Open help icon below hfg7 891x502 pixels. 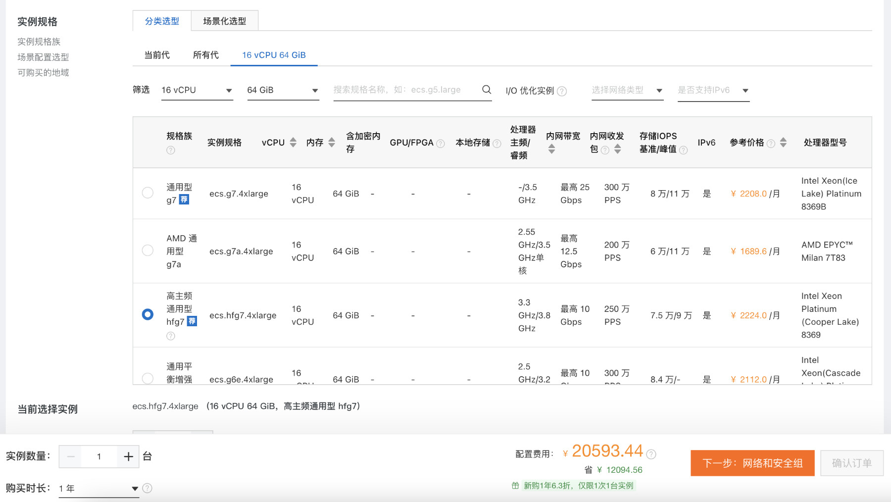171,336
